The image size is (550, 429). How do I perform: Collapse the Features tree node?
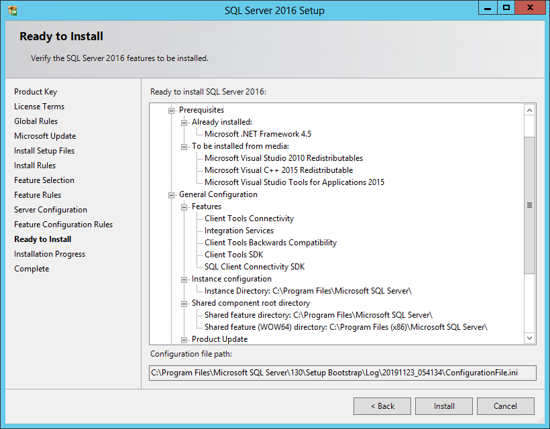pos(184,207)
